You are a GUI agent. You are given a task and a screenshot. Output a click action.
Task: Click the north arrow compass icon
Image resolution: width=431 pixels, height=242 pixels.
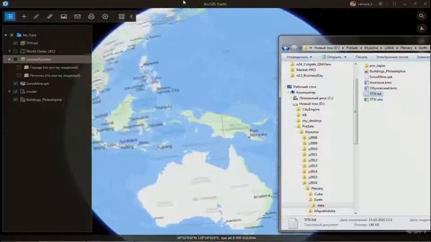(x=422, y=28)
